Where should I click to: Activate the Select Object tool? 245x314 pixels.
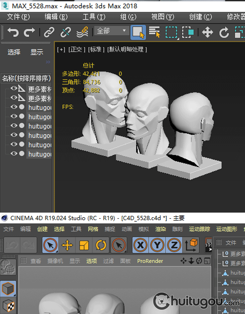(138, 32)
